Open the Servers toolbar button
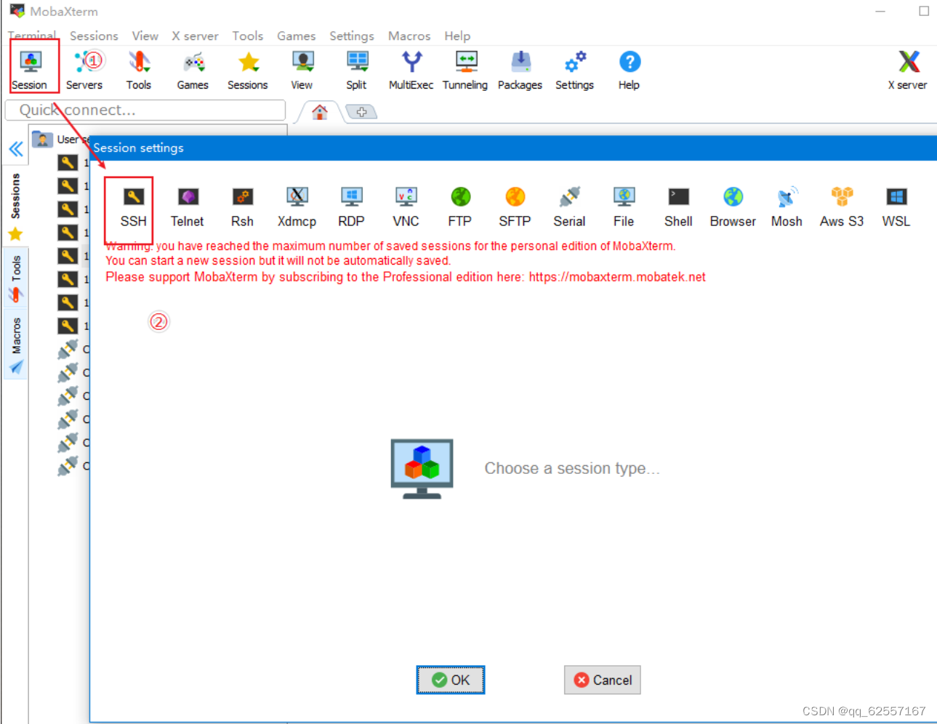Viewport: 937px width, 724px height. [84, 70]
